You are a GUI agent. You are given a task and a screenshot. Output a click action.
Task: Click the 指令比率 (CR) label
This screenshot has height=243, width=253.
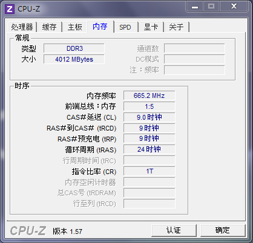pos(94,172)
